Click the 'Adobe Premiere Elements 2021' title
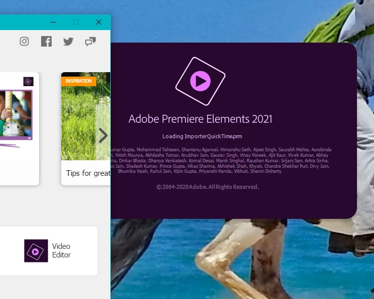 coord(201,119)
